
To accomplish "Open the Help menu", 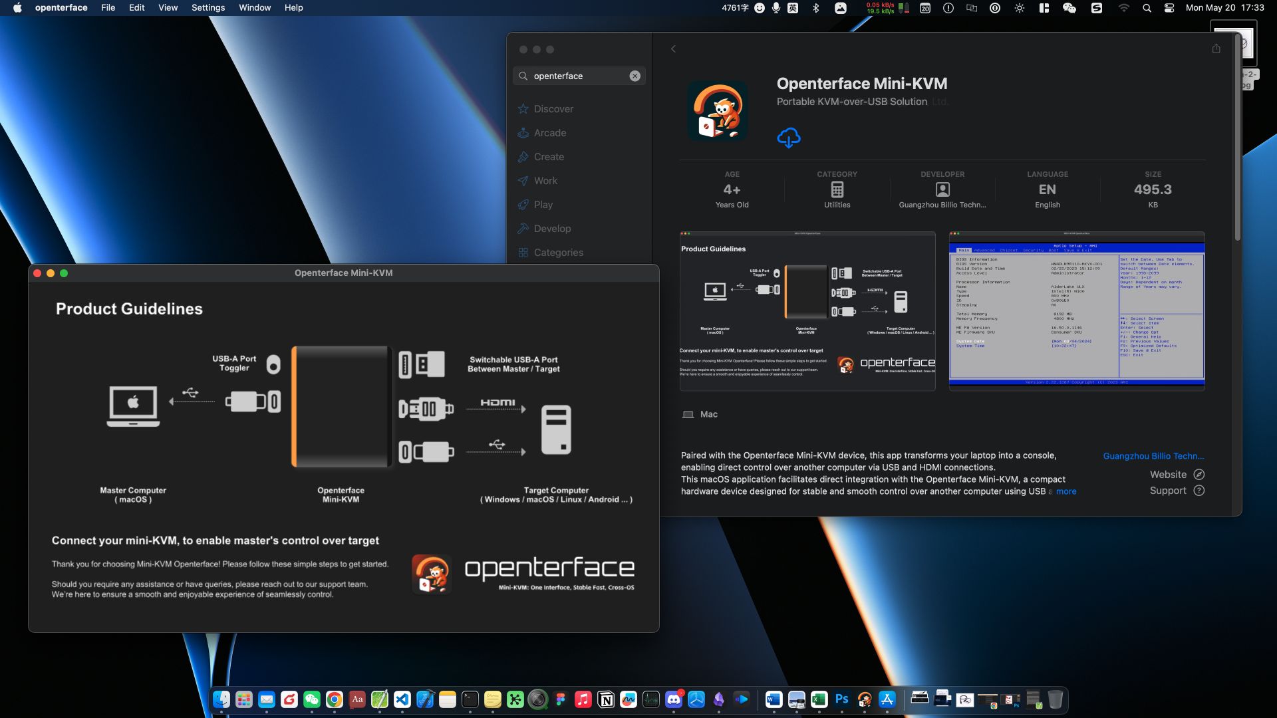I will (293, 8).
